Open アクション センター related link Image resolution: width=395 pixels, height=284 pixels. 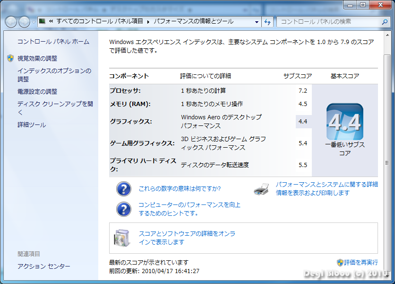coord(44,266)
